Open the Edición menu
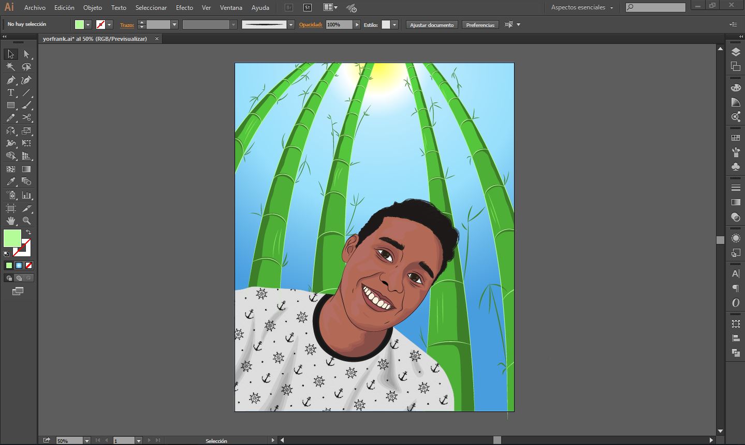Viewport: 745px width, 445px height. coord(64,8)
